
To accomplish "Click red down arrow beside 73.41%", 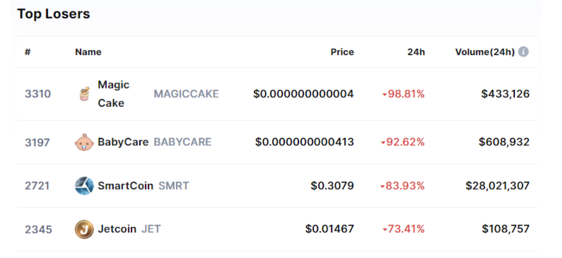I will point(384,230).
